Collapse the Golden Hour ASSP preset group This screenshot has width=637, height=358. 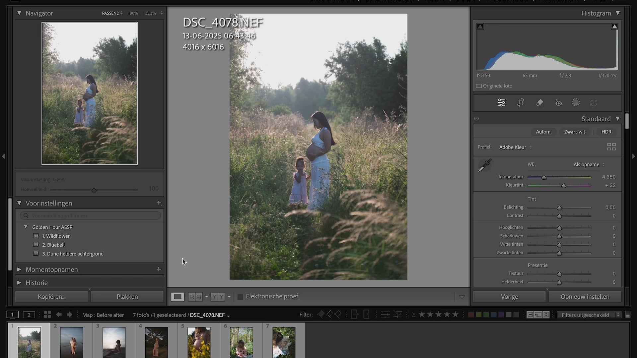[x=26, y=227]
